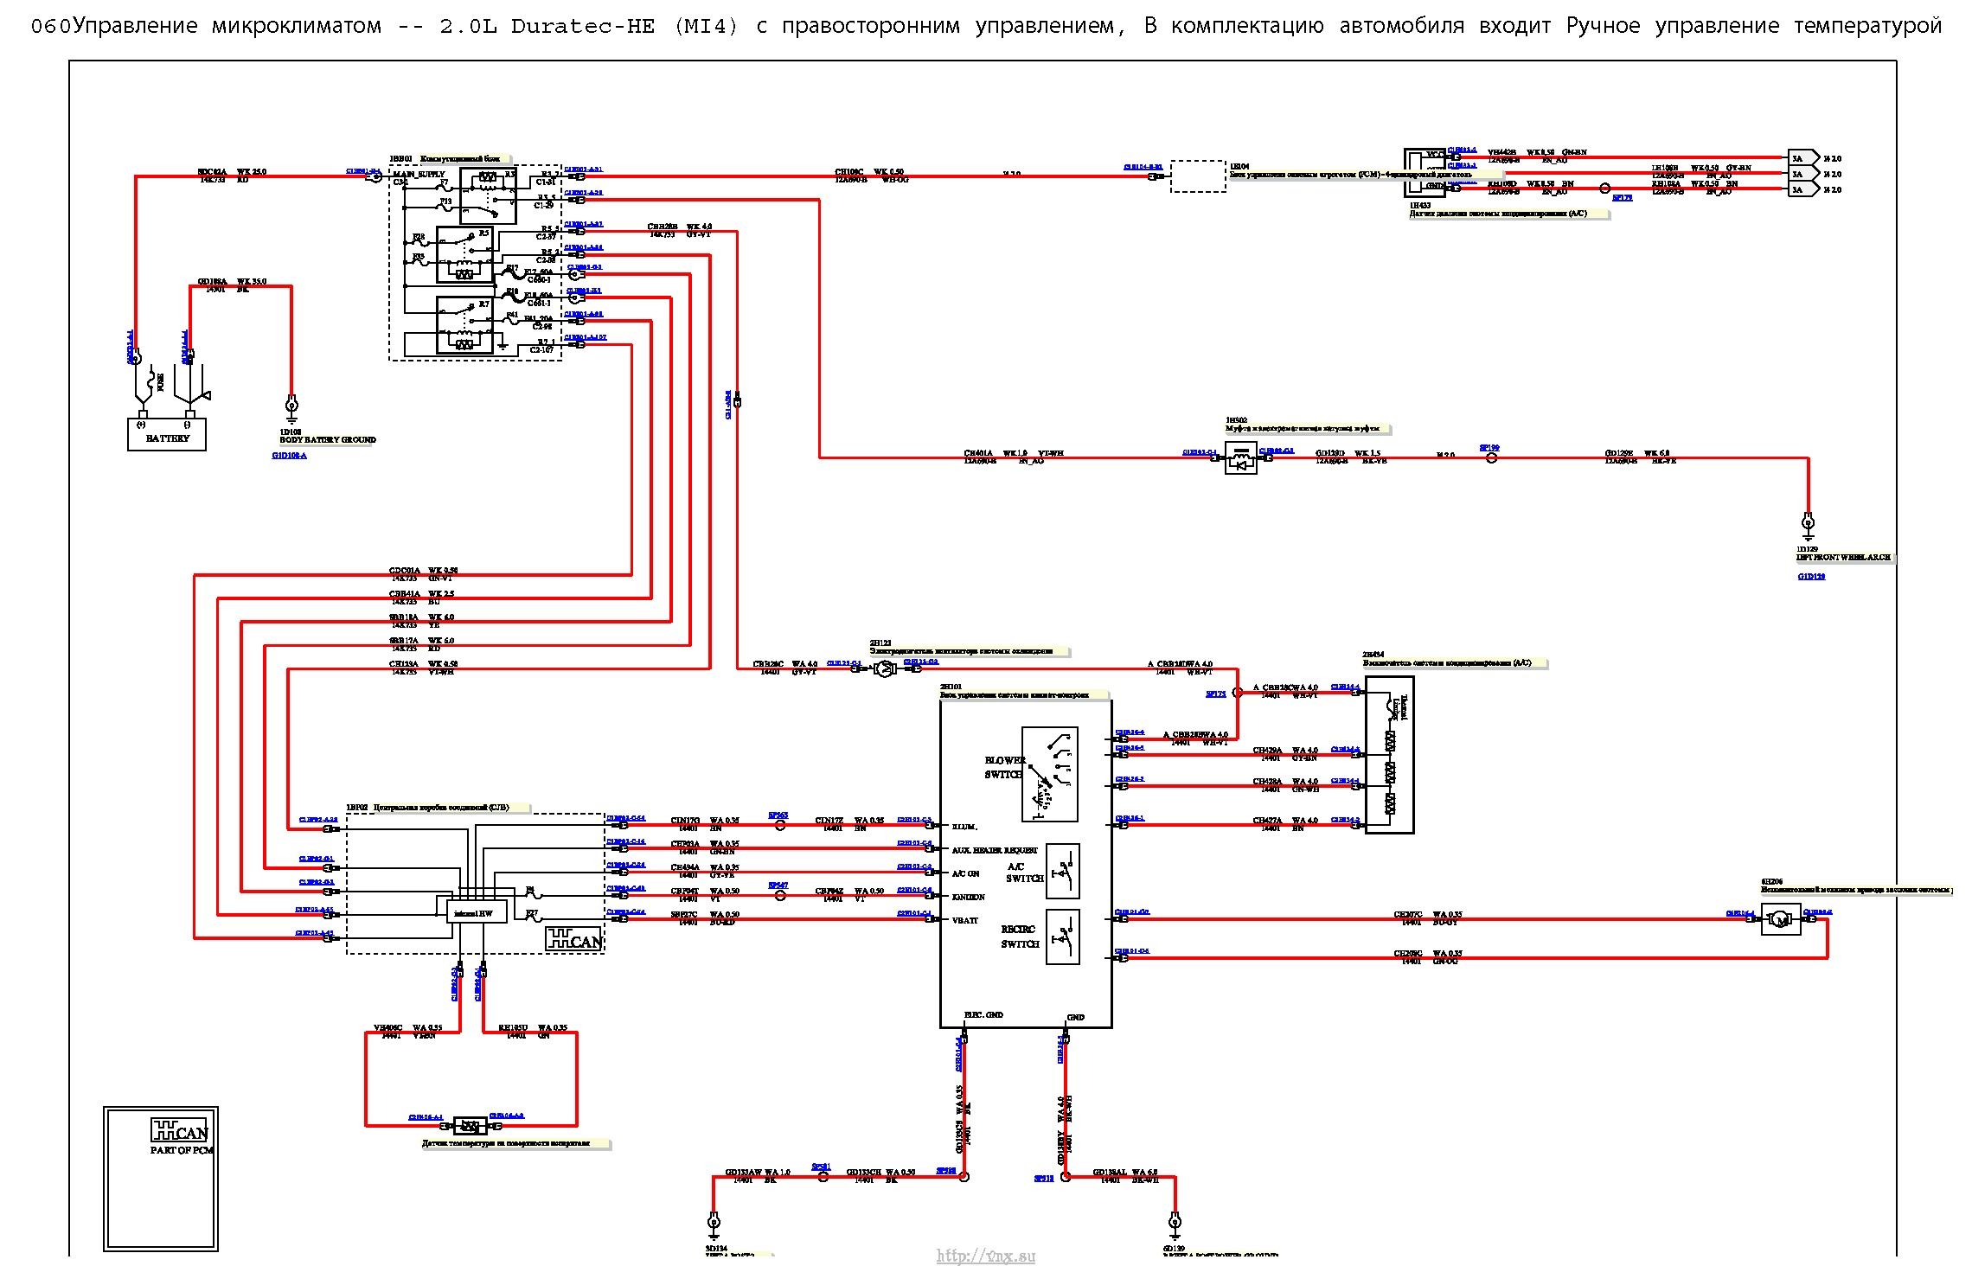The width and height of the screenshot is (1972, 1266).
Task: Follow the http://vnx.su link
Action: pyautogui.click(x=986, y=1256)
